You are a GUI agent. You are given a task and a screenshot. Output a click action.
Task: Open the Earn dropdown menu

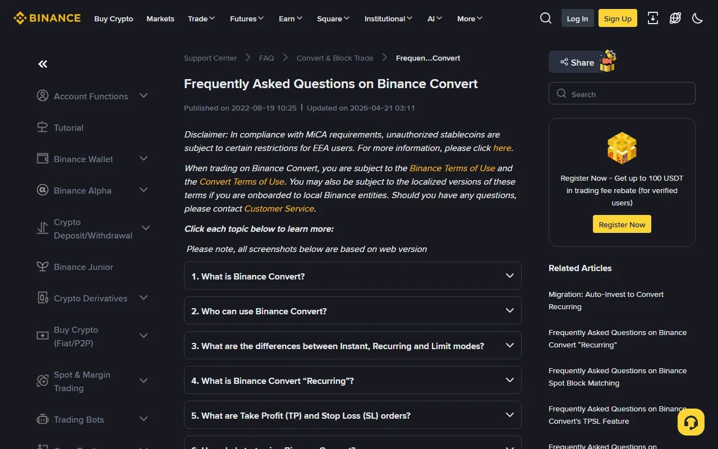[291, 19]
